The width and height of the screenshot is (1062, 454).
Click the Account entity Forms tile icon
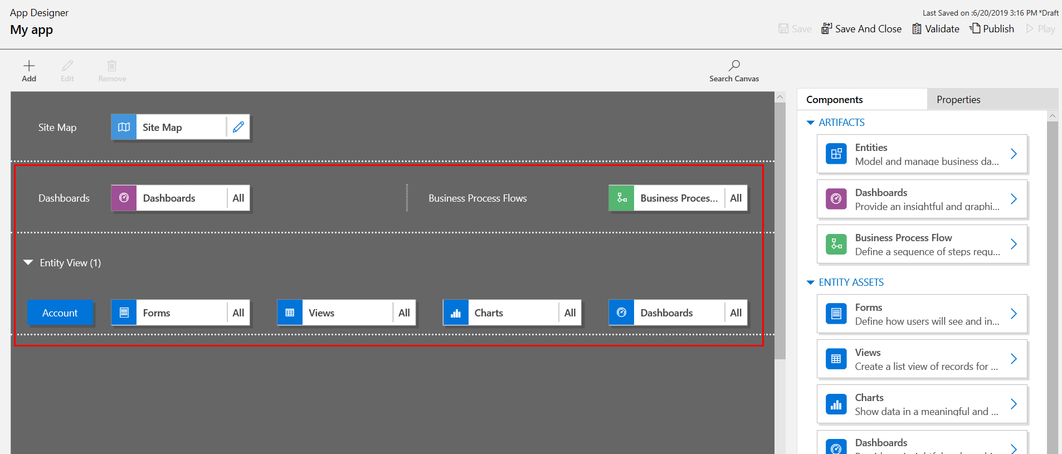coord(124,313)
